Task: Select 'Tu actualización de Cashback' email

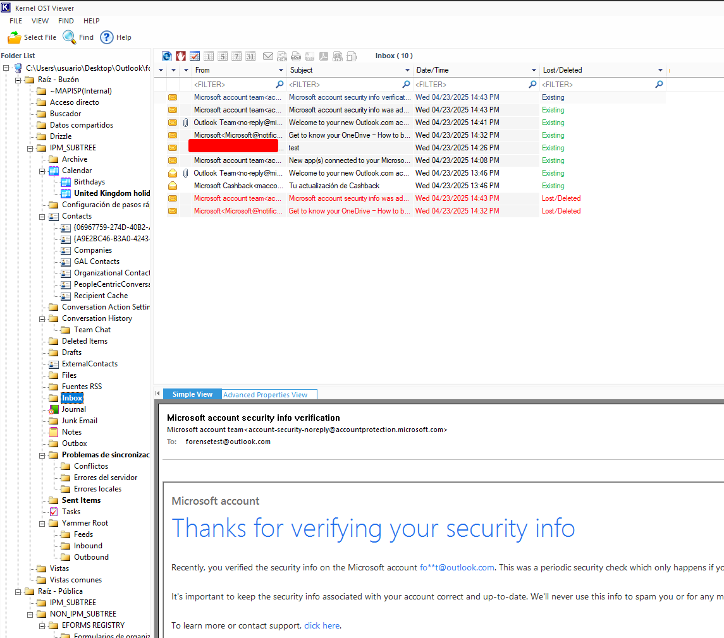Action: click(x=410, y=186)
